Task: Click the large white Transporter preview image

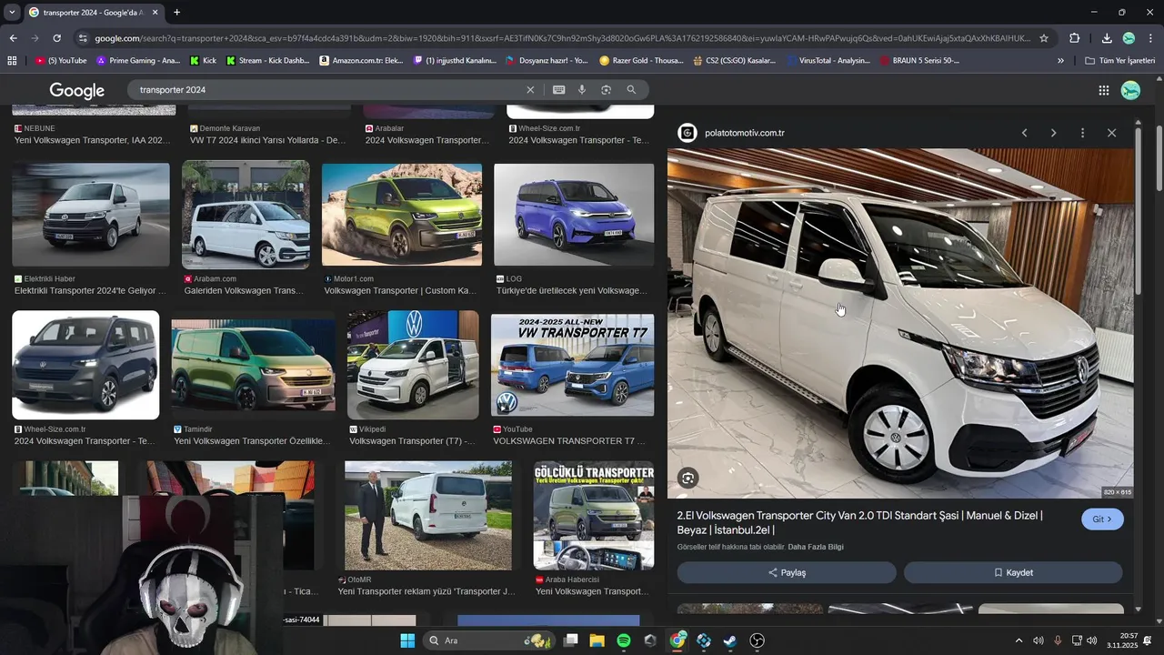Action: pyautogui.click(x=900, y=323)
